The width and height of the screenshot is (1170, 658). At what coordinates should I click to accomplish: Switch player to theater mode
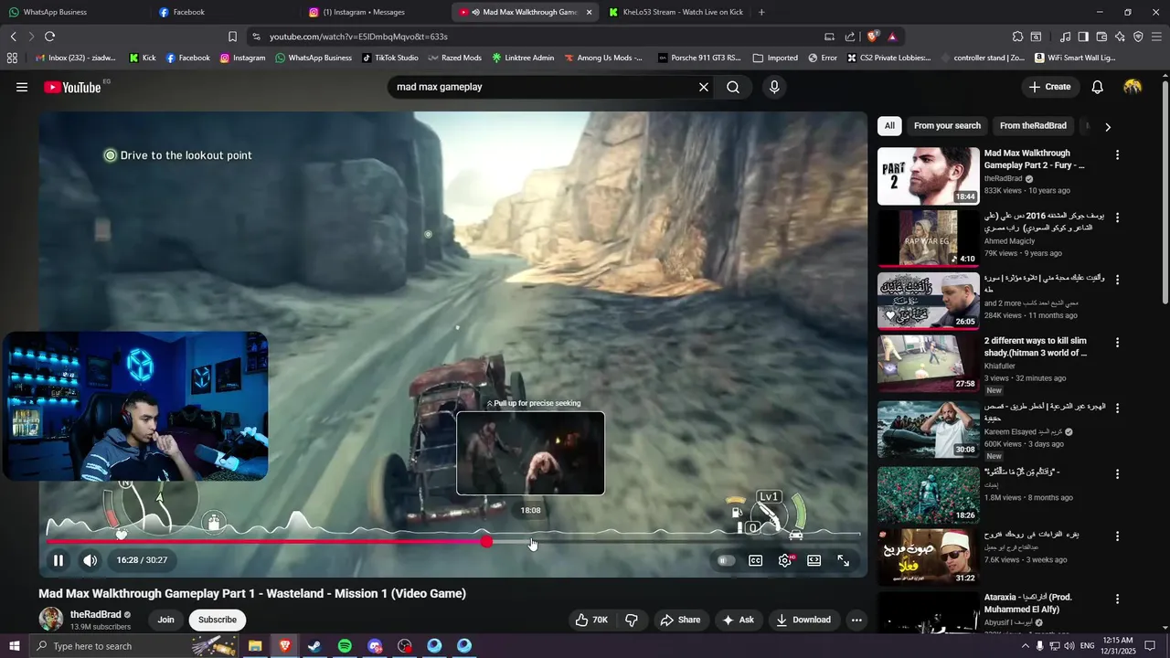click(x=814, y=560)
